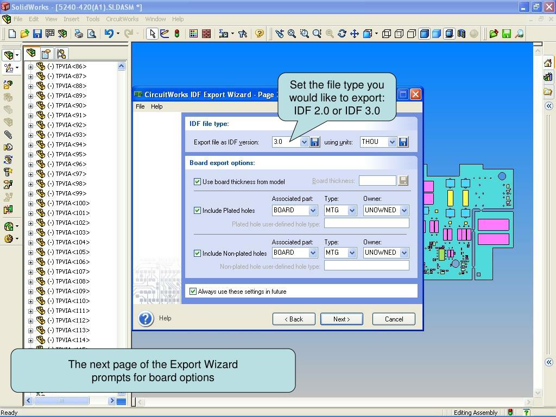Click Non-plated hole user-defined hole type field
556x417 pixels.
[x=367, y=266]
